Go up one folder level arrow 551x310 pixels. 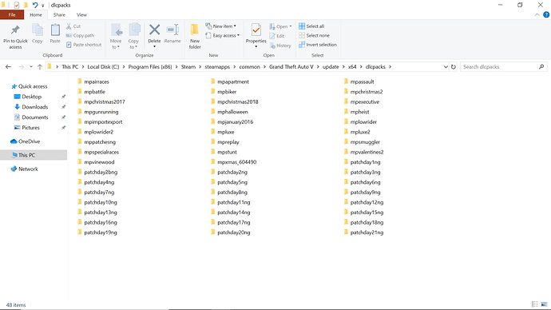40,67
